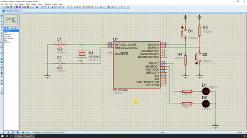Click the LED D2 component

pyautogui.click(x=206, y=104)
